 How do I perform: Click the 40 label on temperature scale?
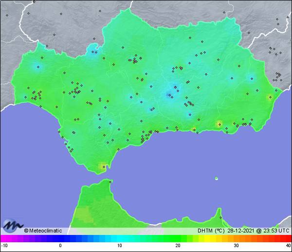(289, 246)
